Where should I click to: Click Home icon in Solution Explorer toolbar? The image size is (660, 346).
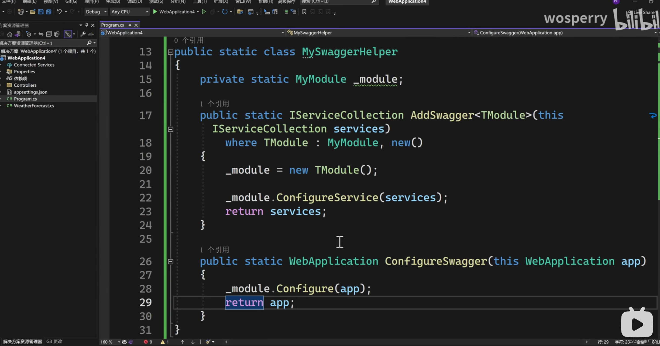click(10, 34)
